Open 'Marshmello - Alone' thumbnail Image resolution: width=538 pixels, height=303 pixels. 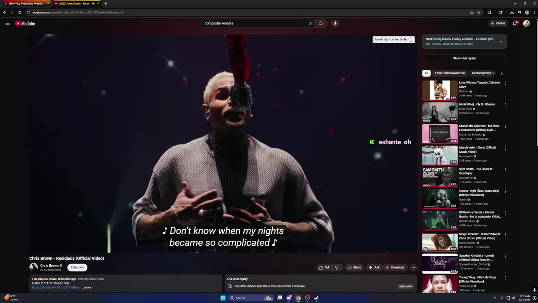click(440, 155)
